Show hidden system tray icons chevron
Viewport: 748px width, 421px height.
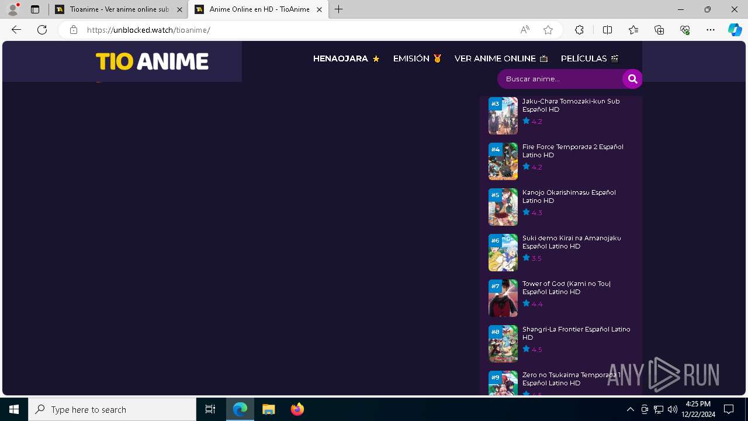pos(630,409)
